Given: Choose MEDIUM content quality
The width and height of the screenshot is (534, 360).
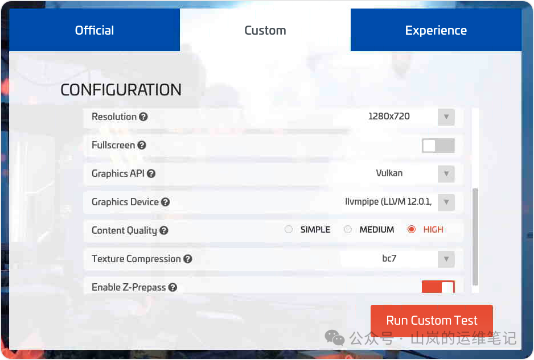Looking at the screenshot, I should [348, 230].
